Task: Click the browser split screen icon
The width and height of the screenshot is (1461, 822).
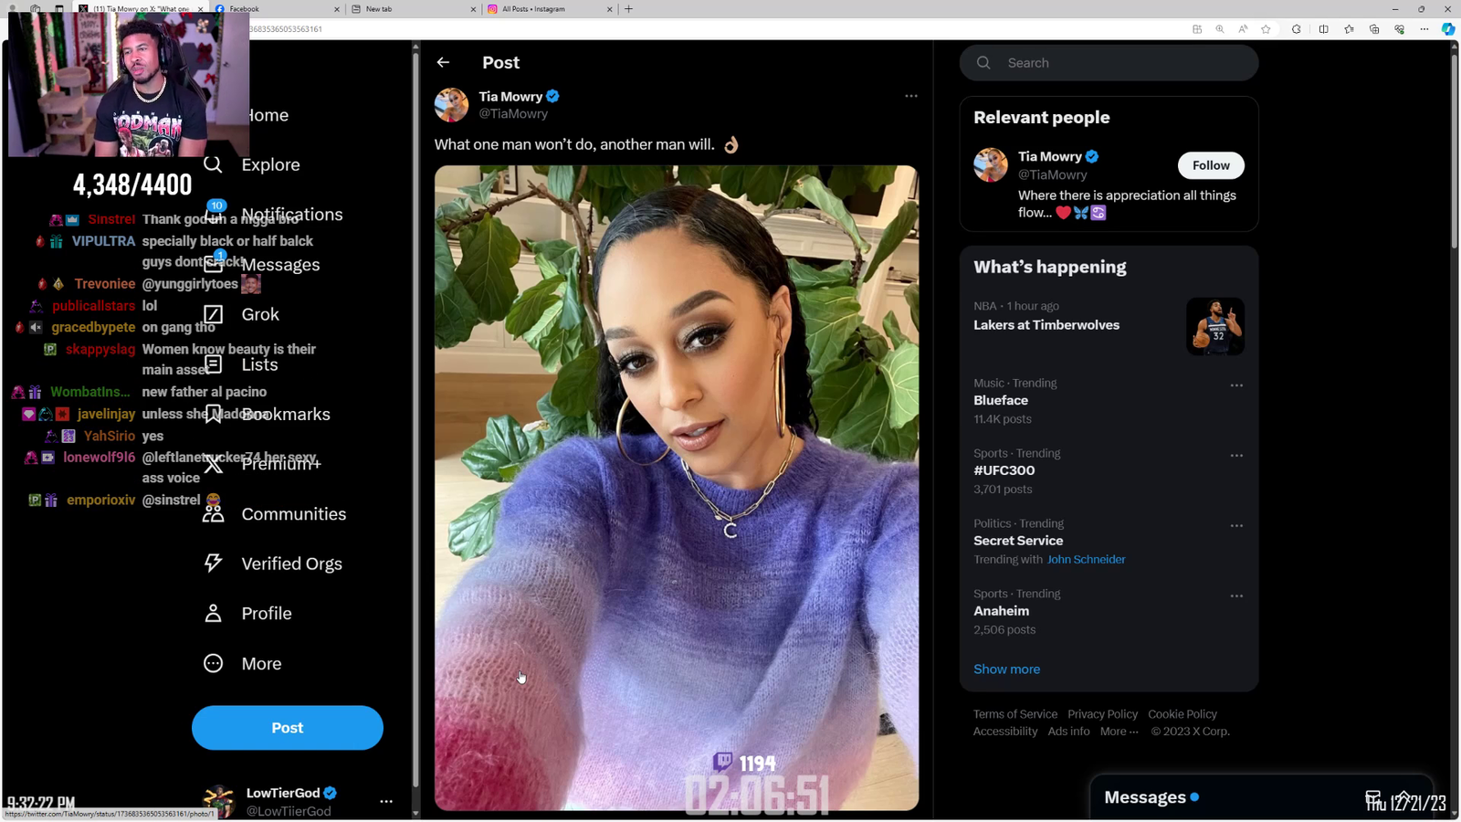Action: (x=1323, y=29)
